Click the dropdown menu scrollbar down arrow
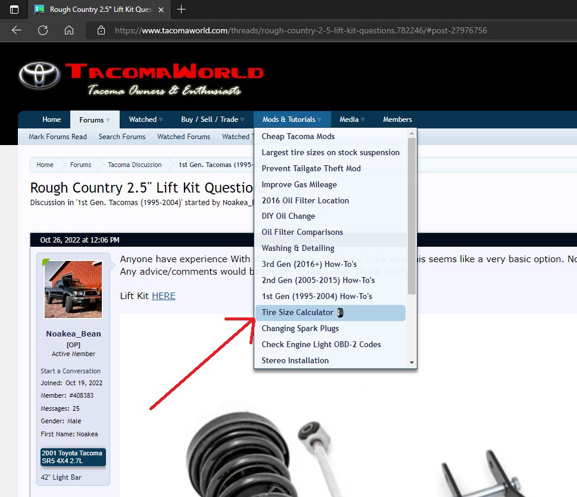Screen dimensions: 577x497 pyautogui.click(x=412, y=363)
